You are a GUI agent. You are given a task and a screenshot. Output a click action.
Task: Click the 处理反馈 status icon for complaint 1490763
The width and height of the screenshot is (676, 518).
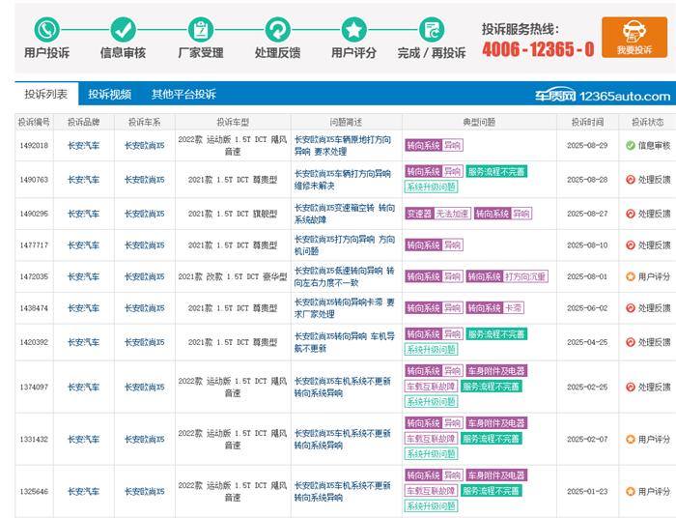click(x=631, y=180)
